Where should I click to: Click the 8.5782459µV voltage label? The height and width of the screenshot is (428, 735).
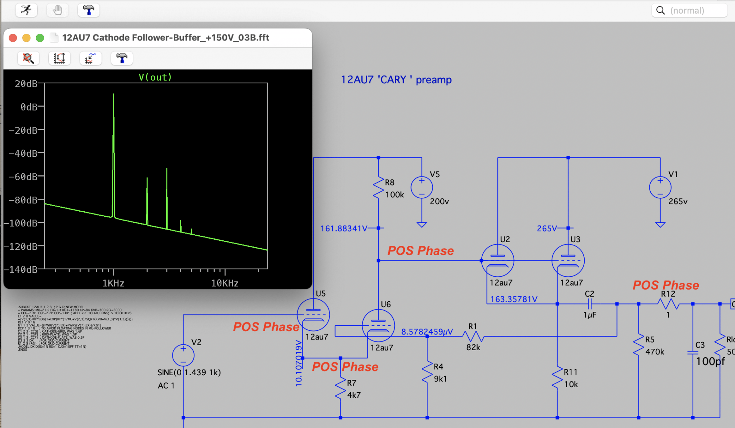[427, 332]
